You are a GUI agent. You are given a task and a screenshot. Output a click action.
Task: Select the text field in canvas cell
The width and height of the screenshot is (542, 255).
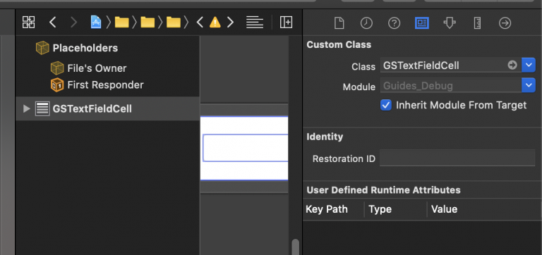(x=246, y=148)
